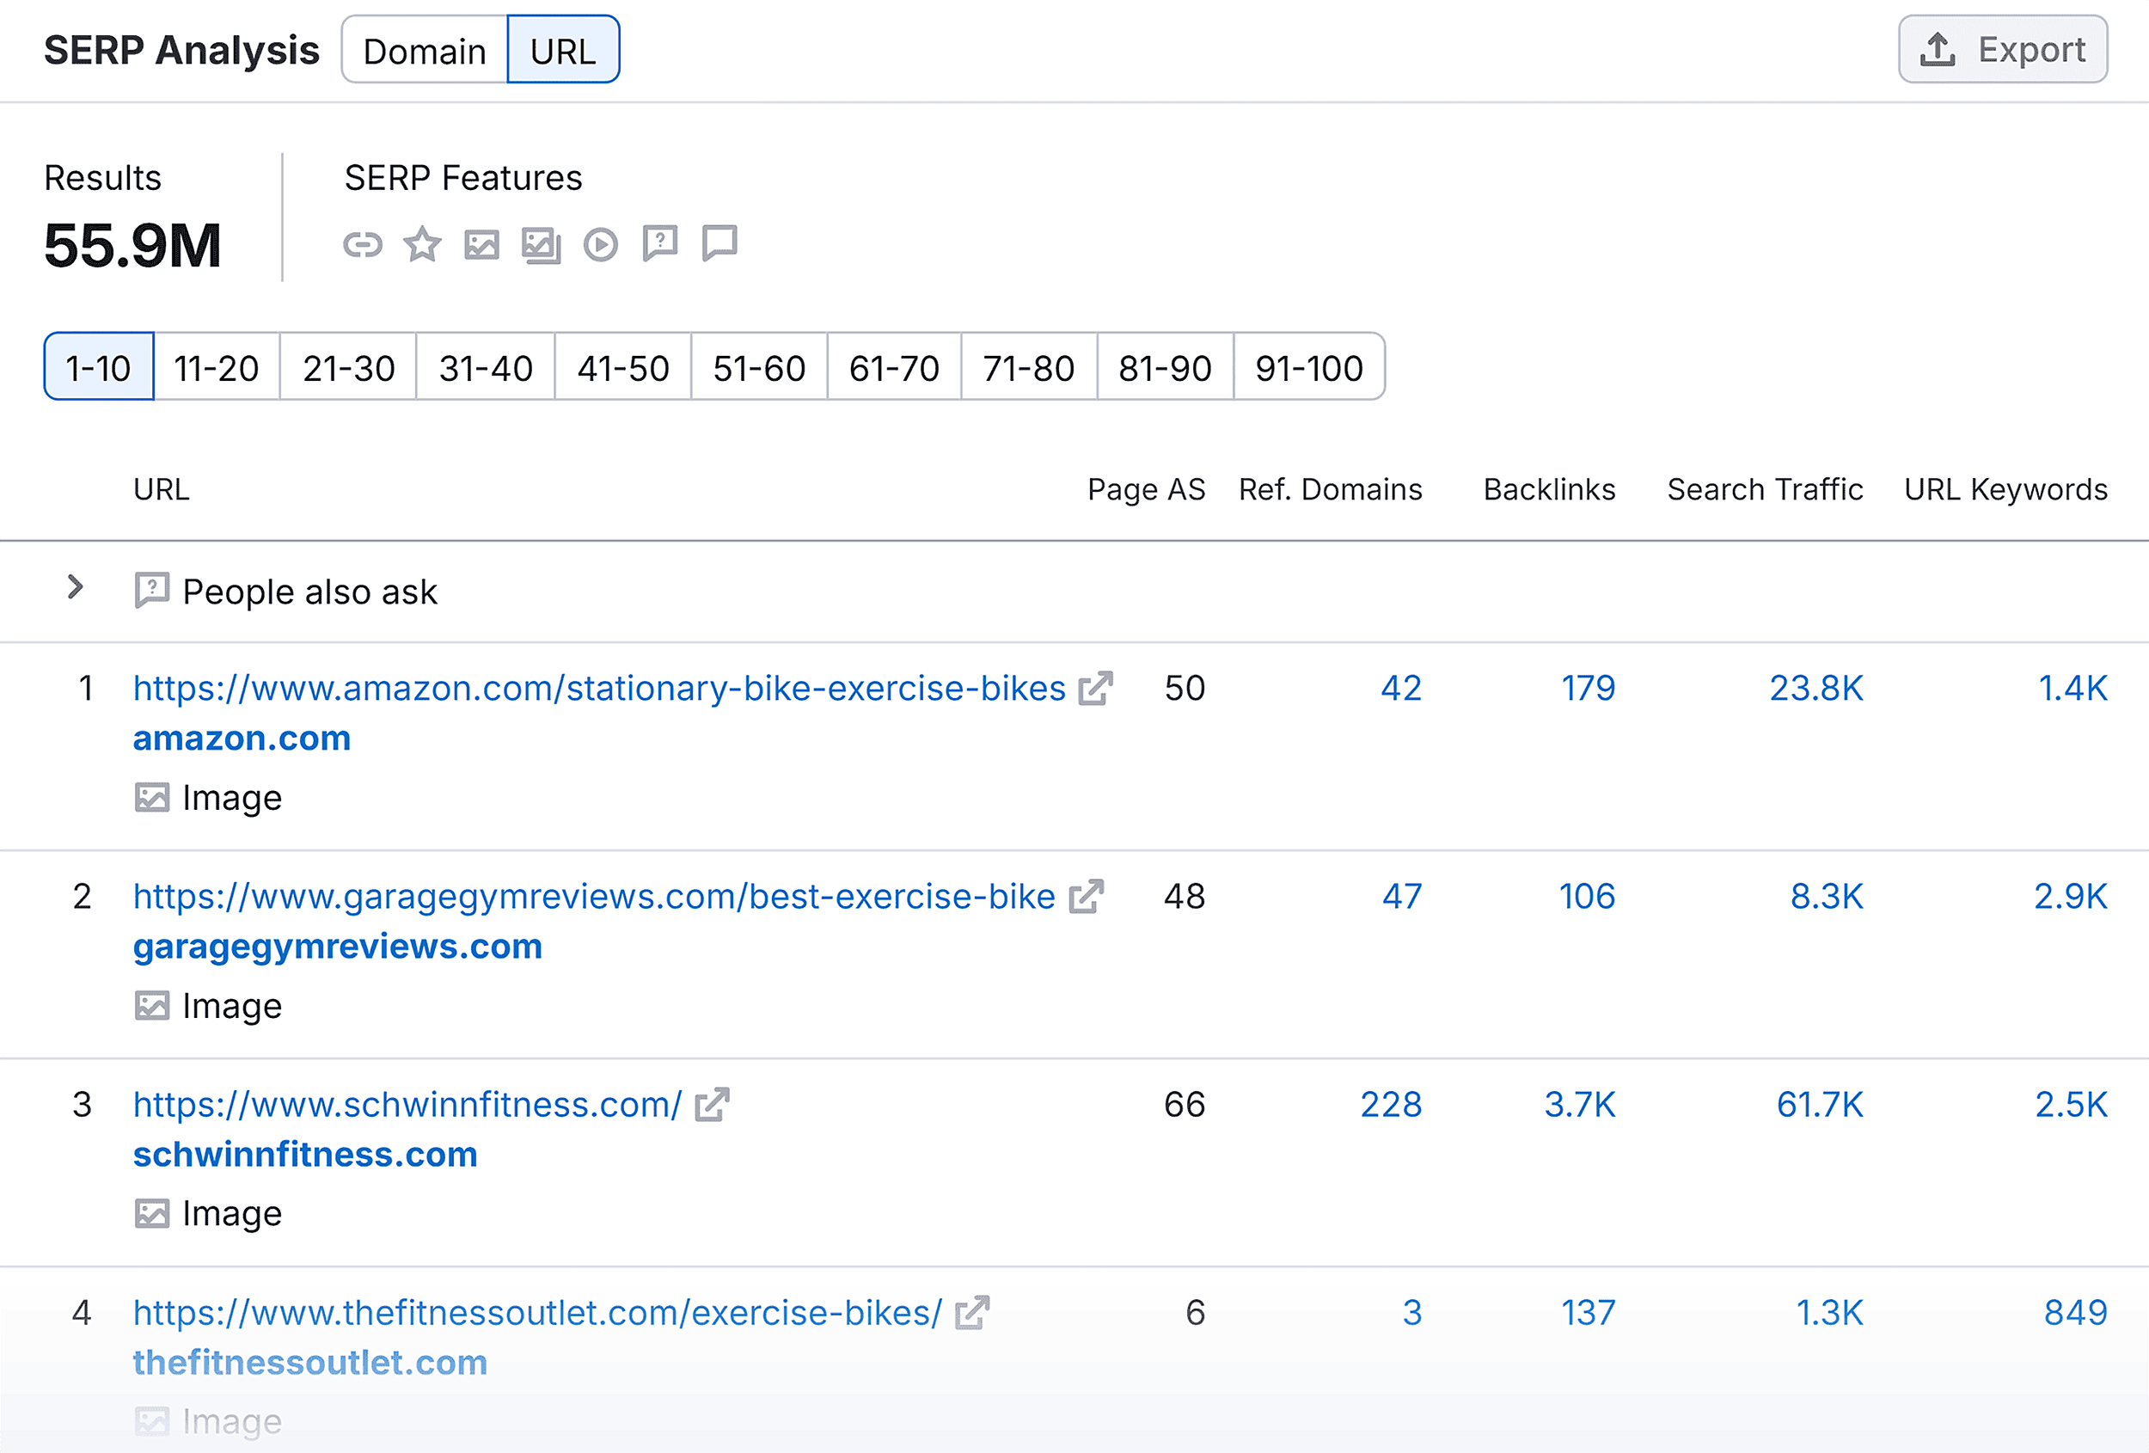
Task: Open the schwinnfitness.com domain link
Action: point(305,1155)
